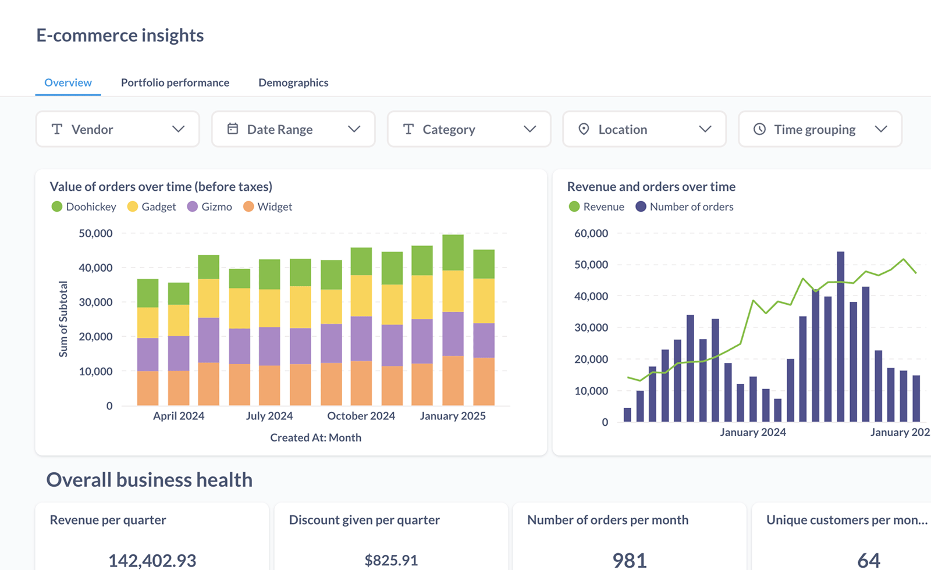Screen dimensions: 931x570
Task: Toggle the Revenue legend series
Action: point(596,206)
